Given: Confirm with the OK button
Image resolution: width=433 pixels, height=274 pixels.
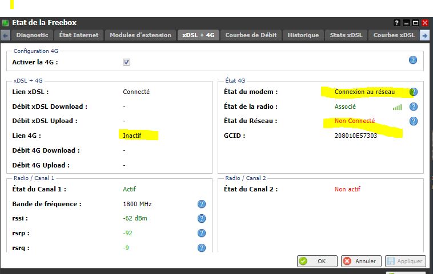Looking at the screenshot, I should (x=317, y=261).
